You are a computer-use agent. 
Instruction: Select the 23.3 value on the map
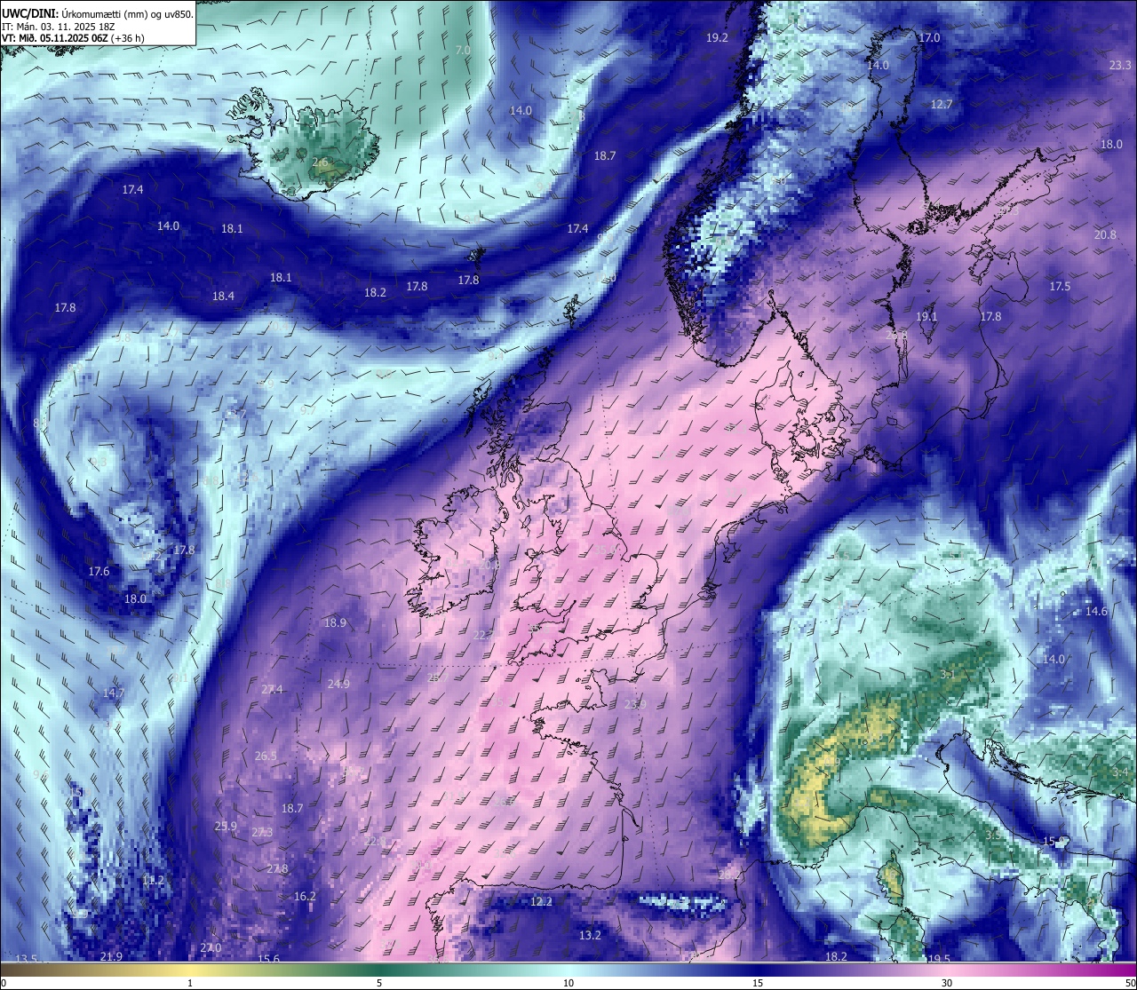[x=1120, y=66]
